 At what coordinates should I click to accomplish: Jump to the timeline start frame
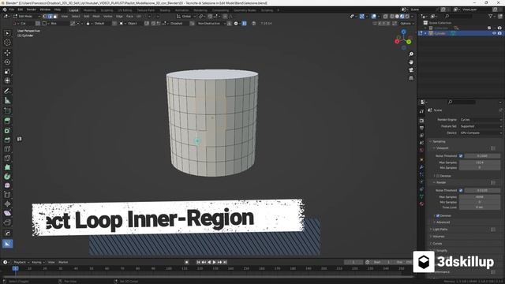coord(198,262)
